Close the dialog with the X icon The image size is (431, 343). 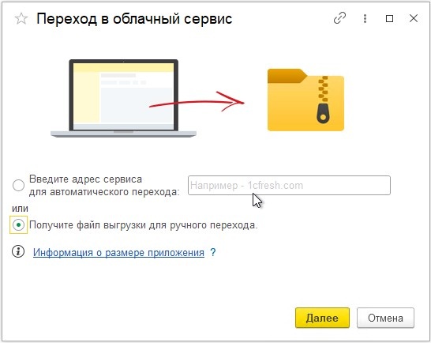(x=413, y=18)
